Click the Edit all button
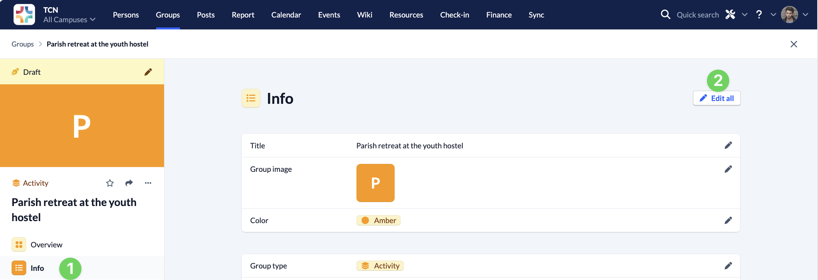The image size is (818, 280). coord(716,98)
